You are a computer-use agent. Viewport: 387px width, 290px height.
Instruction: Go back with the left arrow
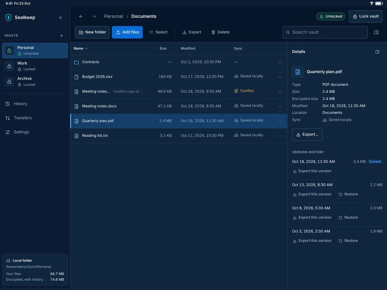(x=81, y=16)
